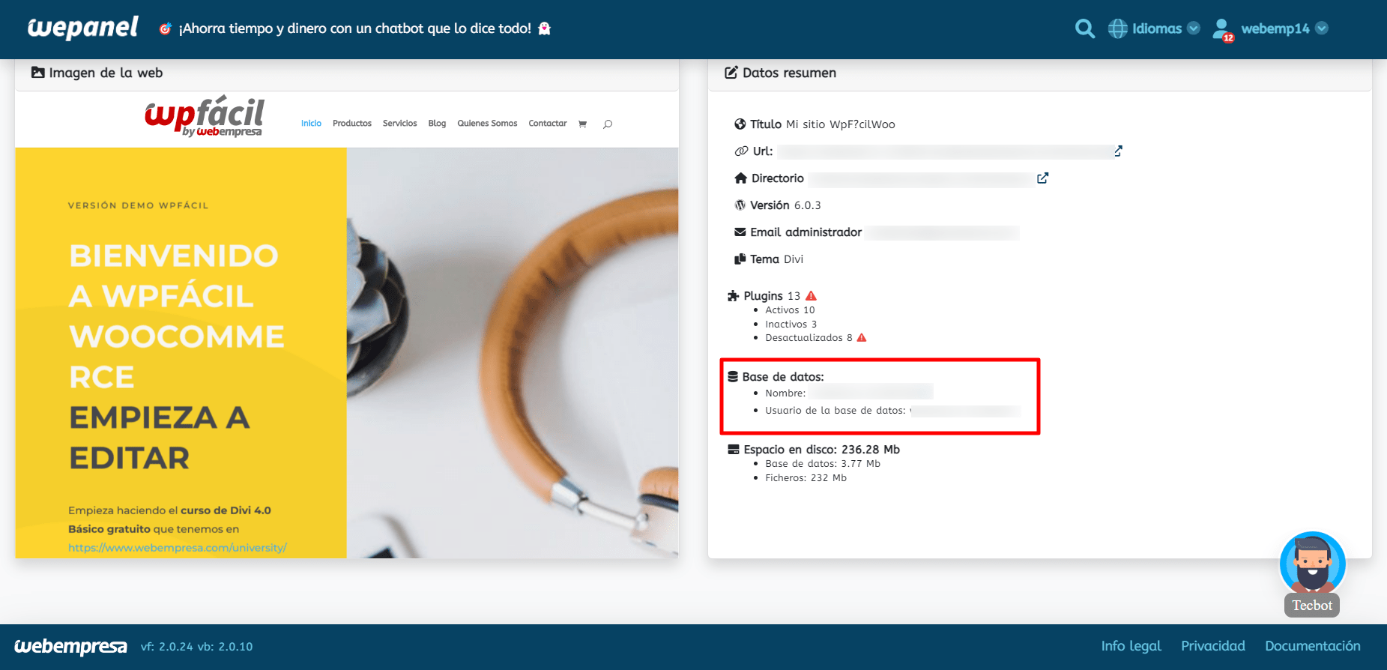Click the Imagen de la web image icon
Screen dimensions: 1387x670
(37, 73)
